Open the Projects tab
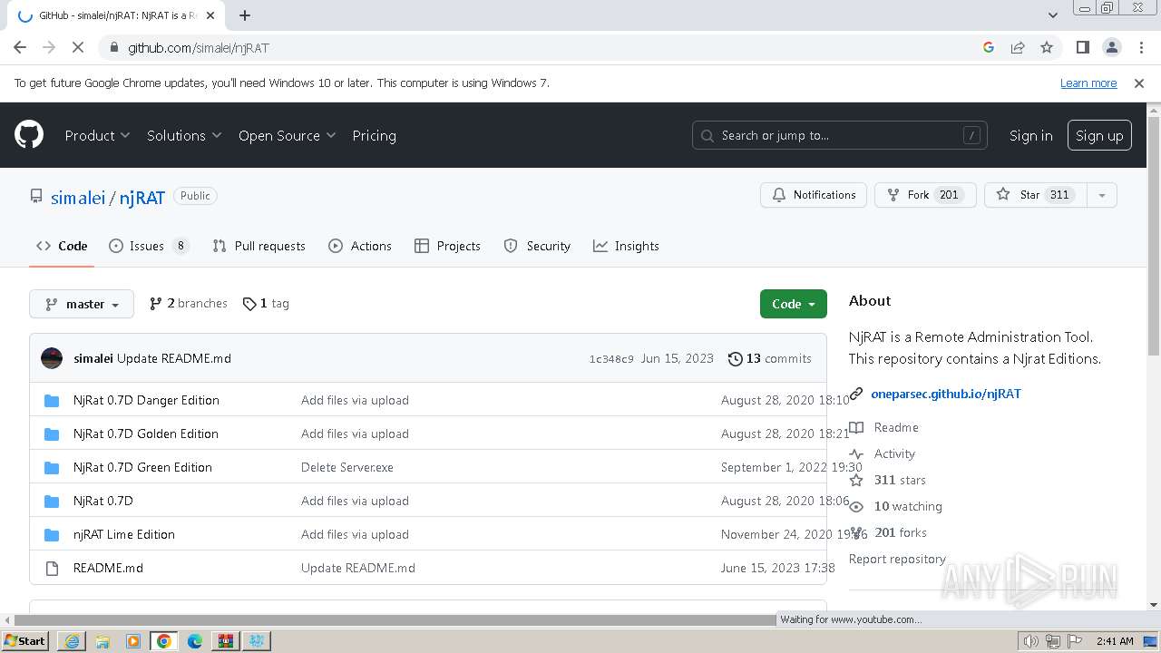This screenshot has width=1161, height=653. point(447,246)
